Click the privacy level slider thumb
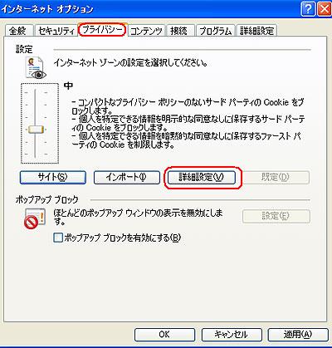The image size is (332, 348). coord(36,130)
